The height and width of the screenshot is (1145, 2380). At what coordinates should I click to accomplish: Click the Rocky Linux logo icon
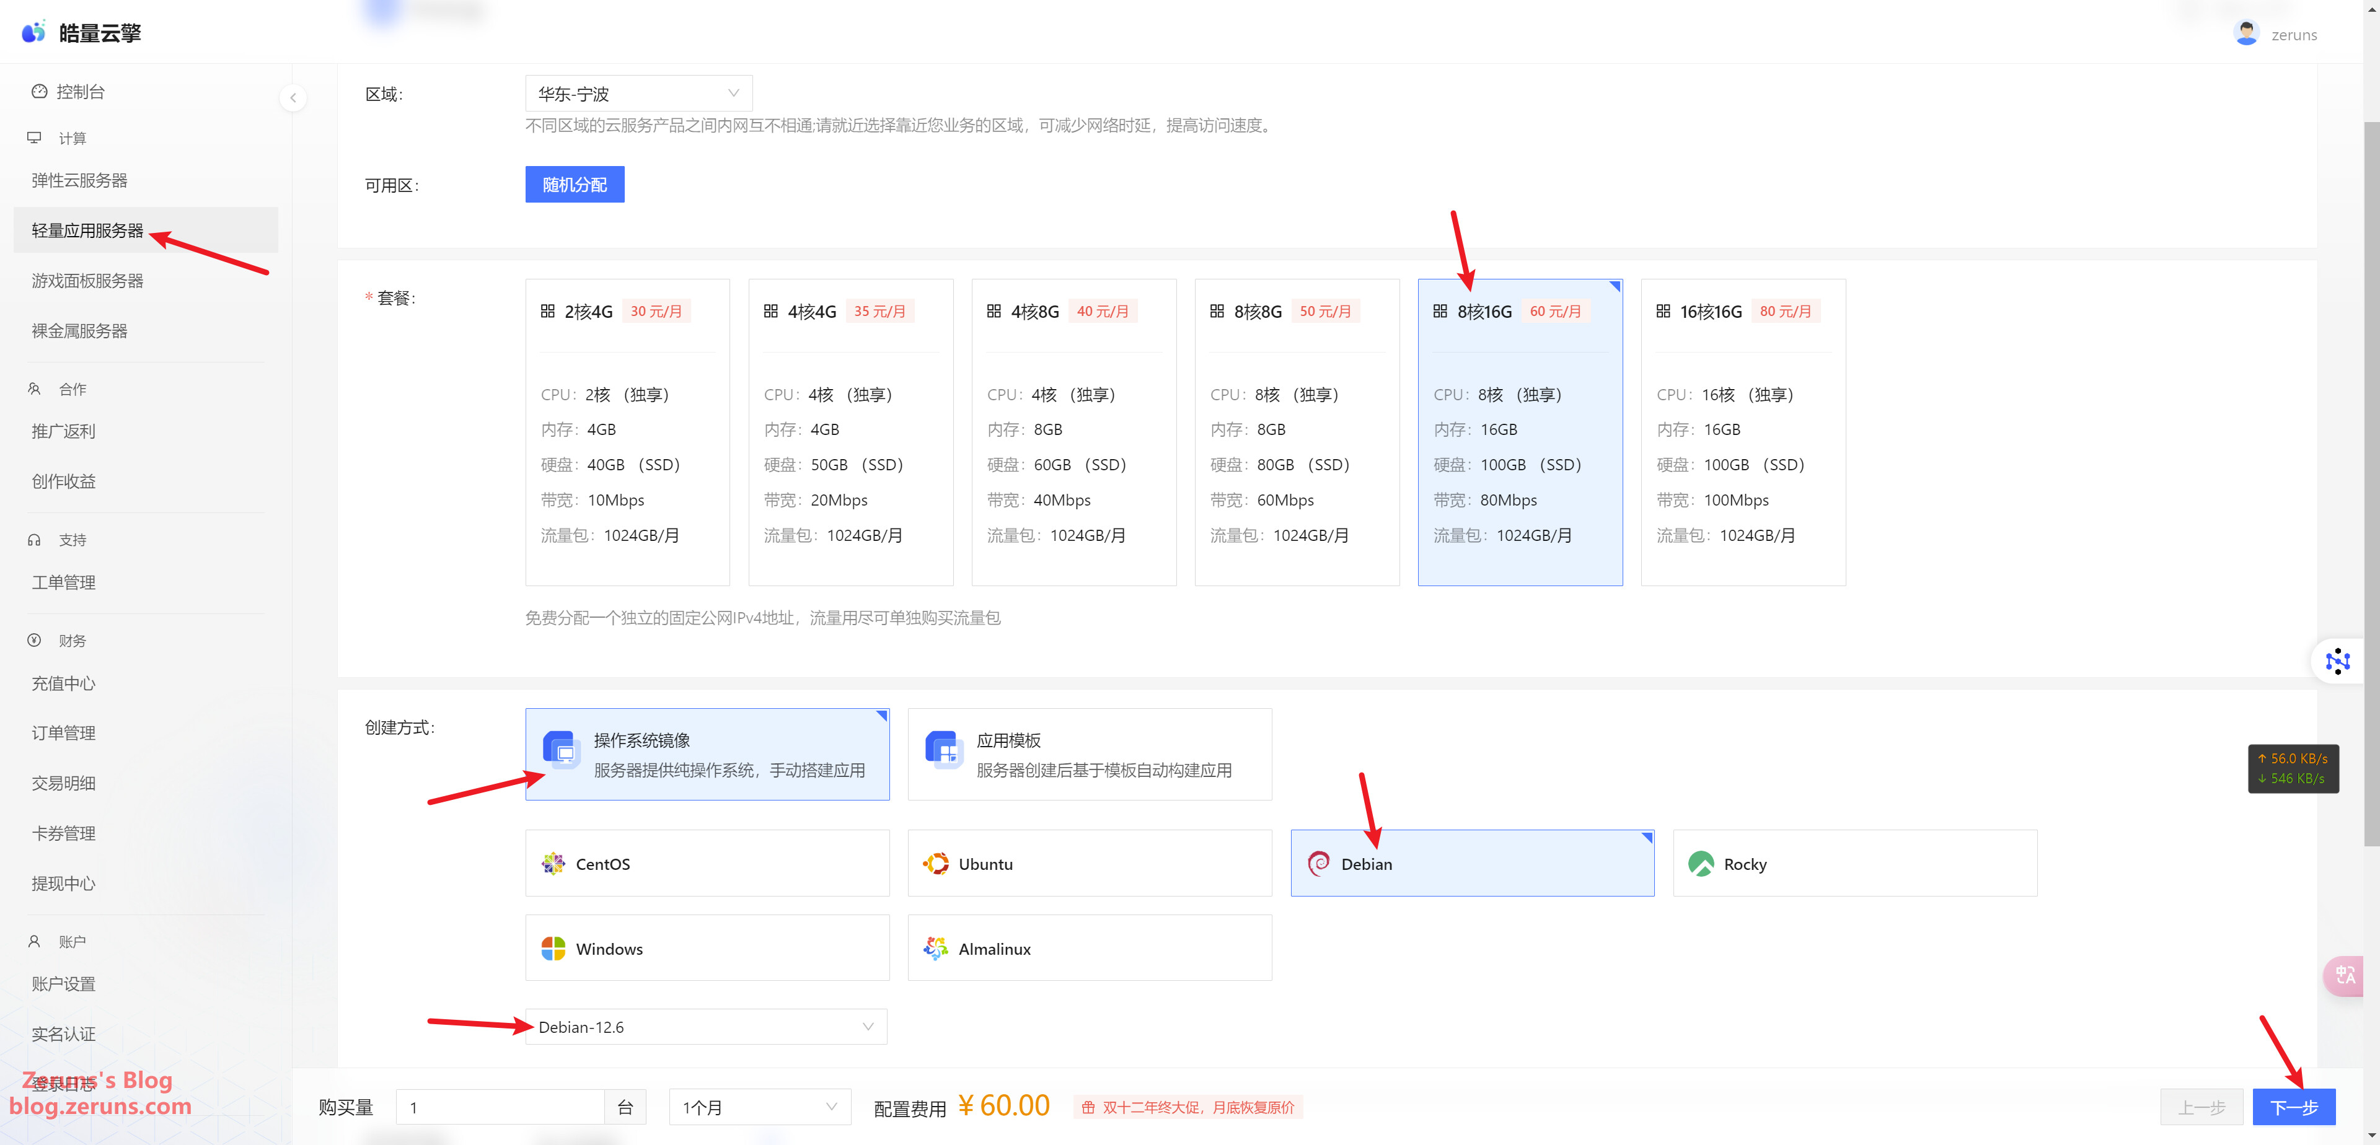point(1700,863)
